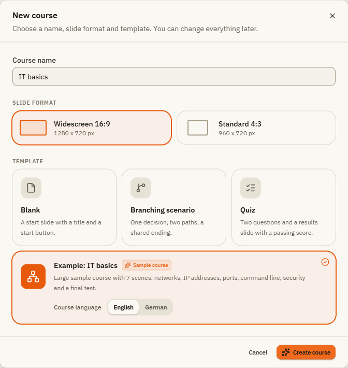Click the orange network diagram icon

click(33, 276)
